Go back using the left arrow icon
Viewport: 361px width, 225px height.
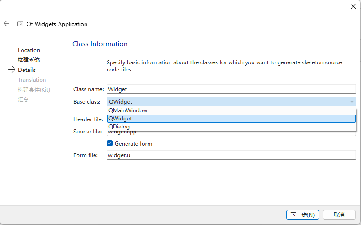6,23
